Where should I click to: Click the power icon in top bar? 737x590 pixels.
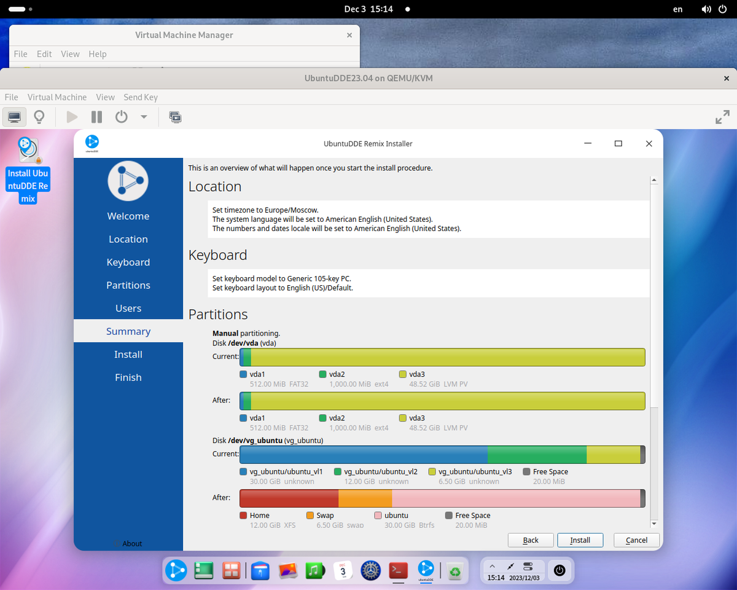point(722,9)
